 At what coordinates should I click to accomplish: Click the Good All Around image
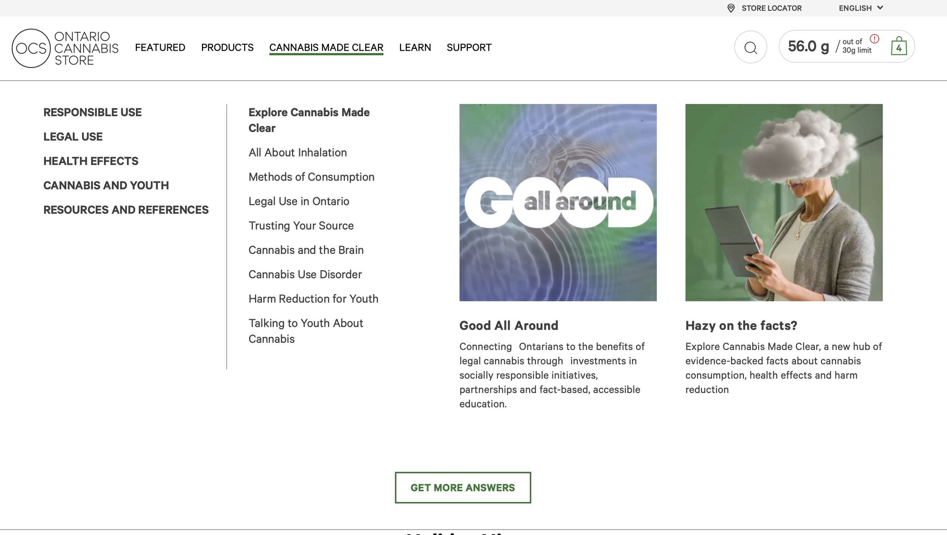click(x=558, y=203)
